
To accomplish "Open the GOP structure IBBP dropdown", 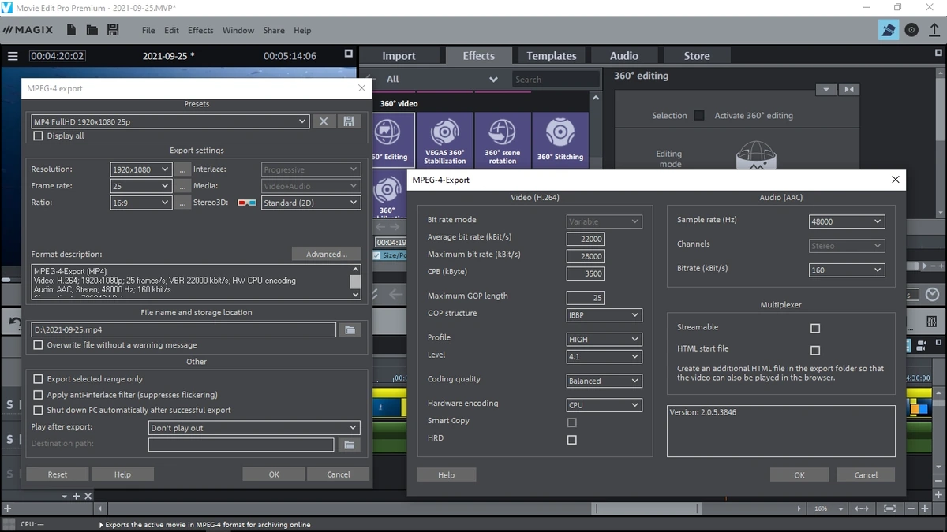I will (x=604, y=315).
